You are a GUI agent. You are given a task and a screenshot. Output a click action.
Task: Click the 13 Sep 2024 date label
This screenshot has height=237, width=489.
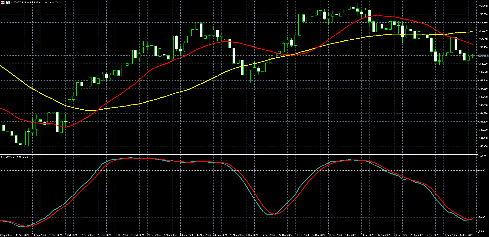tap(23, 235)
